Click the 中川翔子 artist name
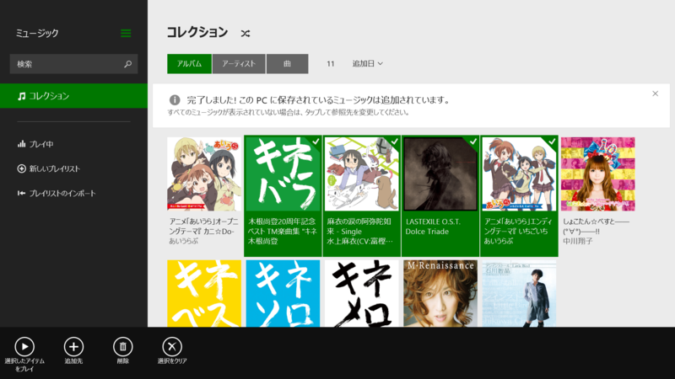 click(578, 241)
